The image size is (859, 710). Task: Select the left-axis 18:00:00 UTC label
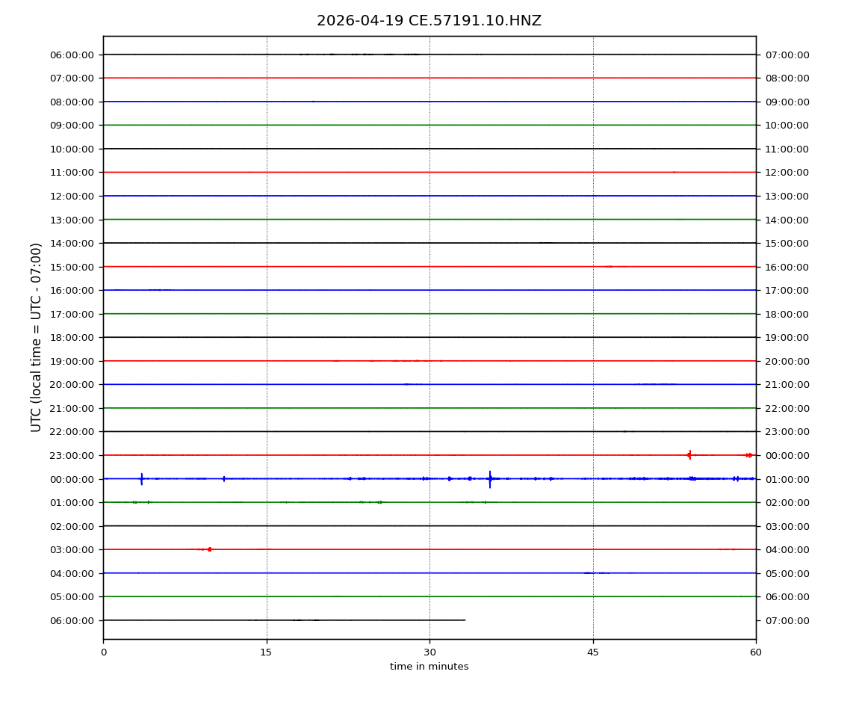click(x=72, y=338)
